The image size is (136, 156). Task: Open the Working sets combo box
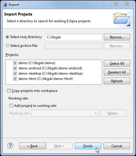coord(65,113)
